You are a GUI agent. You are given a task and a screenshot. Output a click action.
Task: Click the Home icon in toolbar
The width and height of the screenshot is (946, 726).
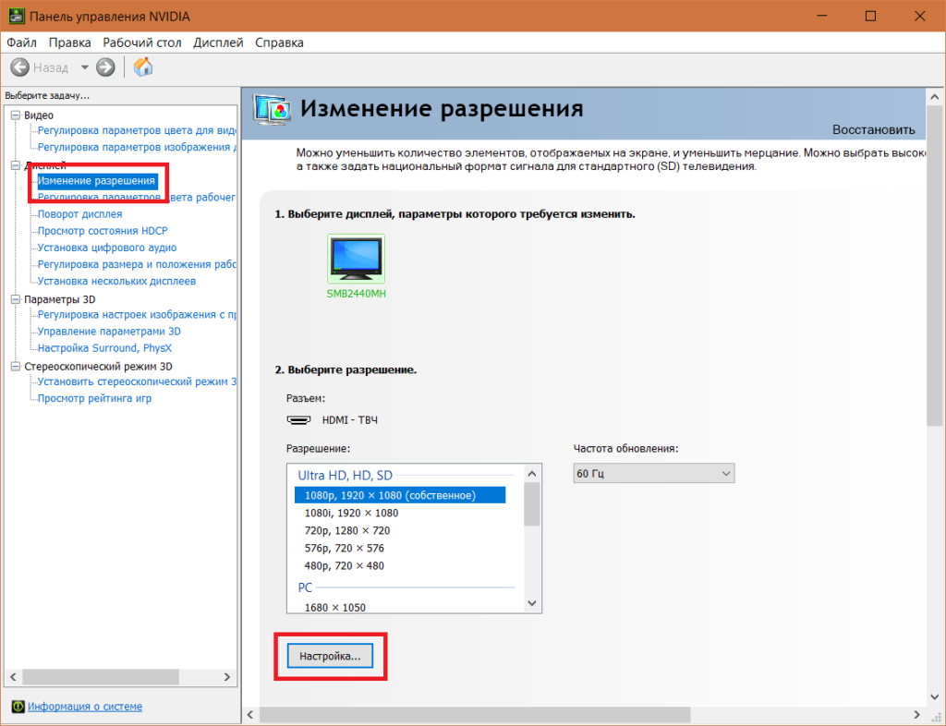point(143,67)
